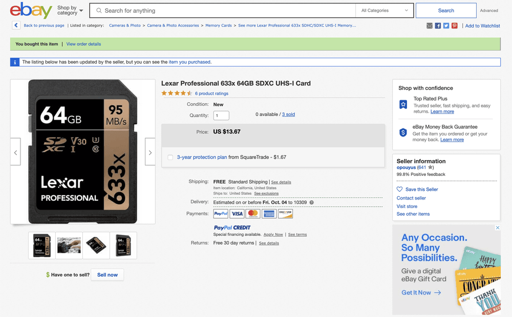Show previous product image with left arrow
The width and height of the screenshot is (512, 317).
pyautogui.click(x=15, y=152)
